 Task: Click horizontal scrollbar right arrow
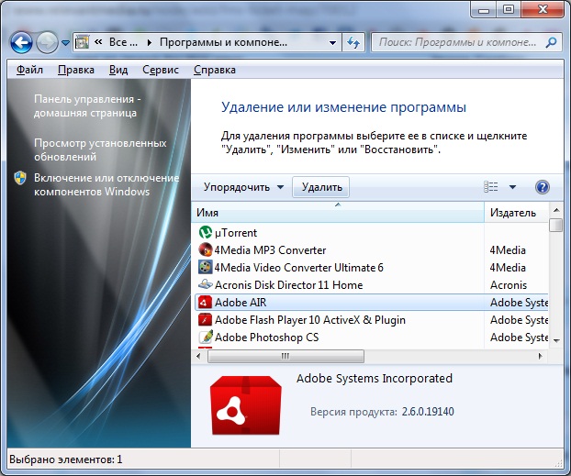click(541, 356)
